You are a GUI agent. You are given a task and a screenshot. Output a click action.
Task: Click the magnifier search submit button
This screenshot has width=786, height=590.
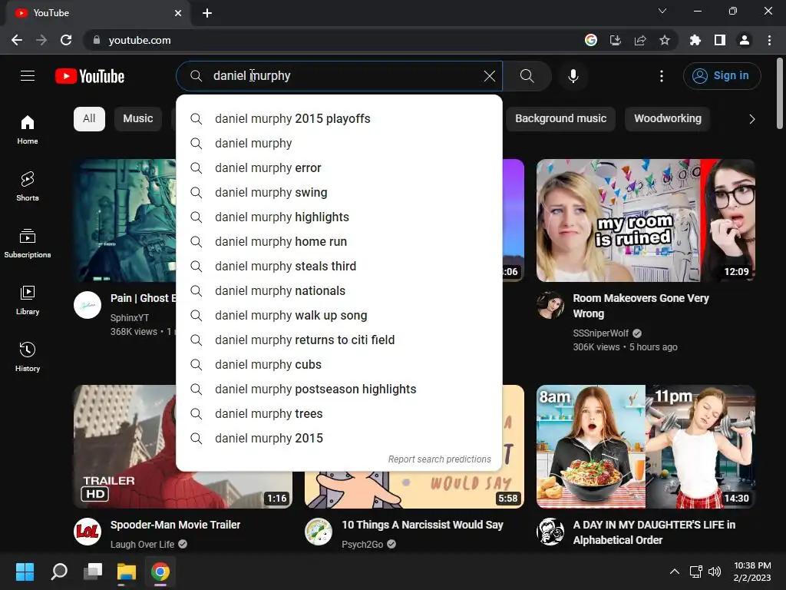(x=527, y=76)
